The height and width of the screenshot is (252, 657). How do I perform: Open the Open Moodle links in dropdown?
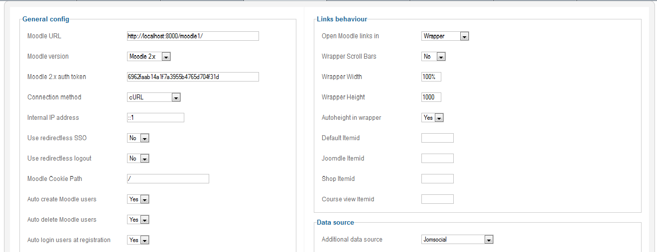[x=445, y=36]
